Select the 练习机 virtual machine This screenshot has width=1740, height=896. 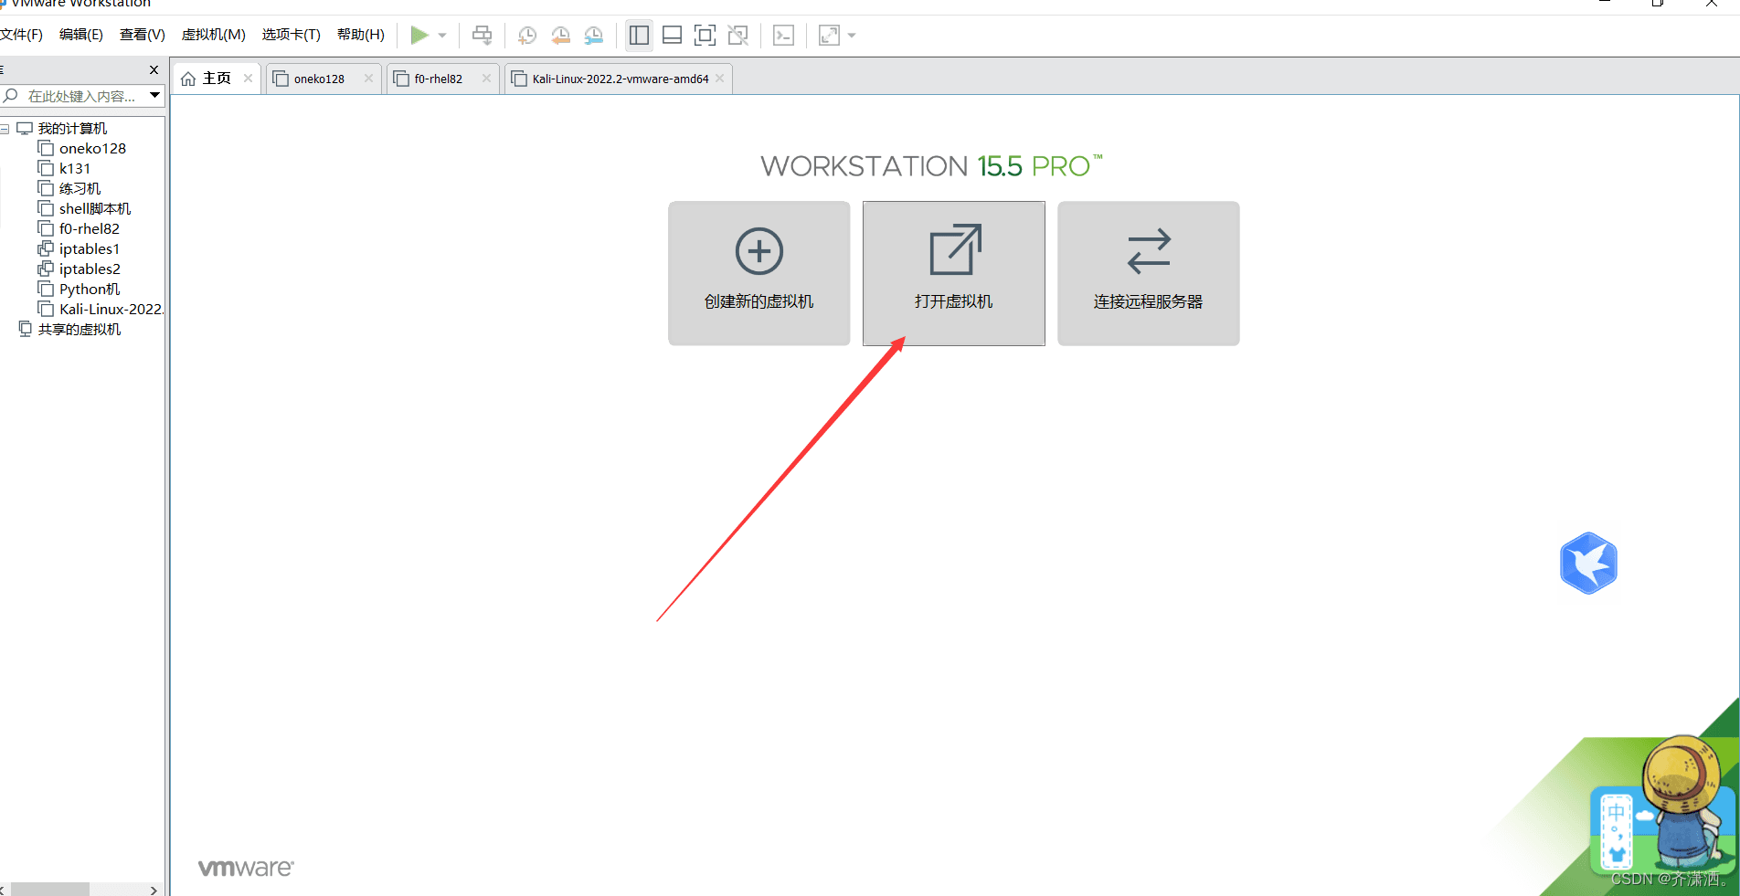[x=80, y=189]
